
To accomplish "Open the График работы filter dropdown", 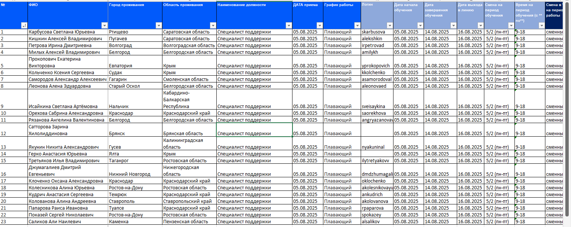I will pos(357,25).
